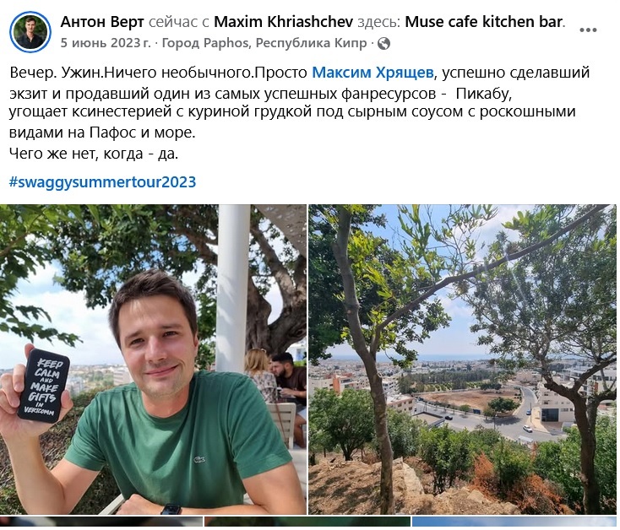This screenshot has height=530, width=620.
Task: Click the public audience globe icon
Action: coord(383,43)
